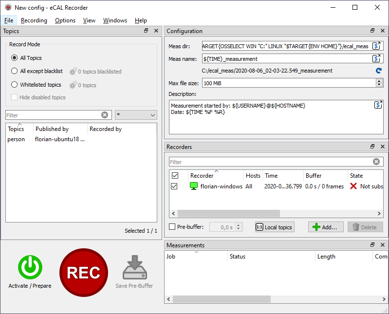
Task: Click the Recorders horizontal scrollbar thumb
Action: pyautogui.click(x=229, y=213)
